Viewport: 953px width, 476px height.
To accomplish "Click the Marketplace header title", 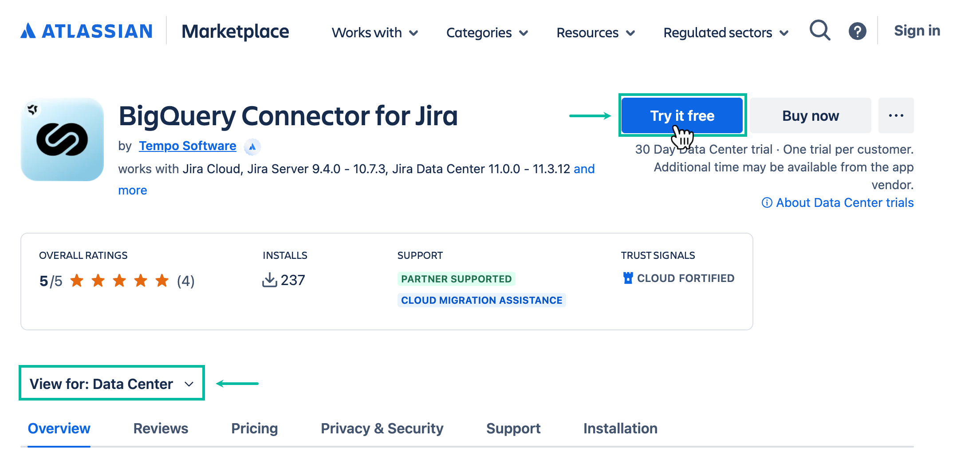I will point(235,32).
